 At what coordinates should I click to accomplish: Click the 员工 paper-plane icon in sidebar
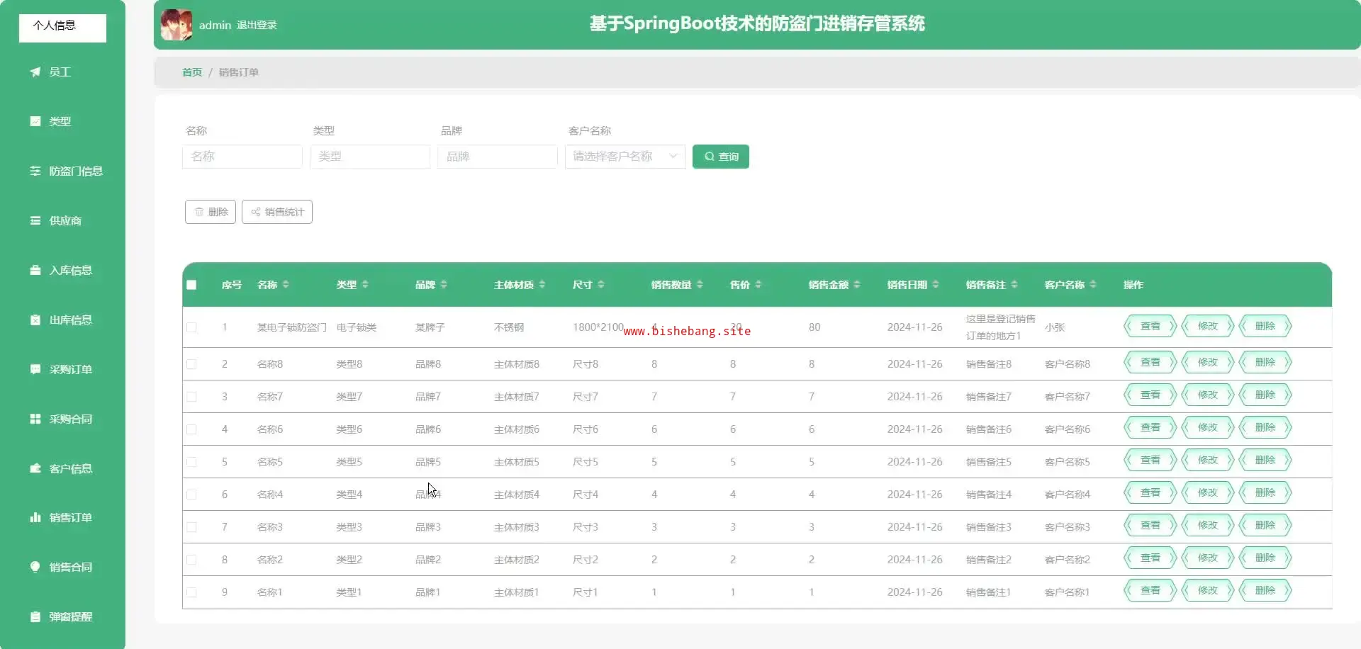[35, 72]
